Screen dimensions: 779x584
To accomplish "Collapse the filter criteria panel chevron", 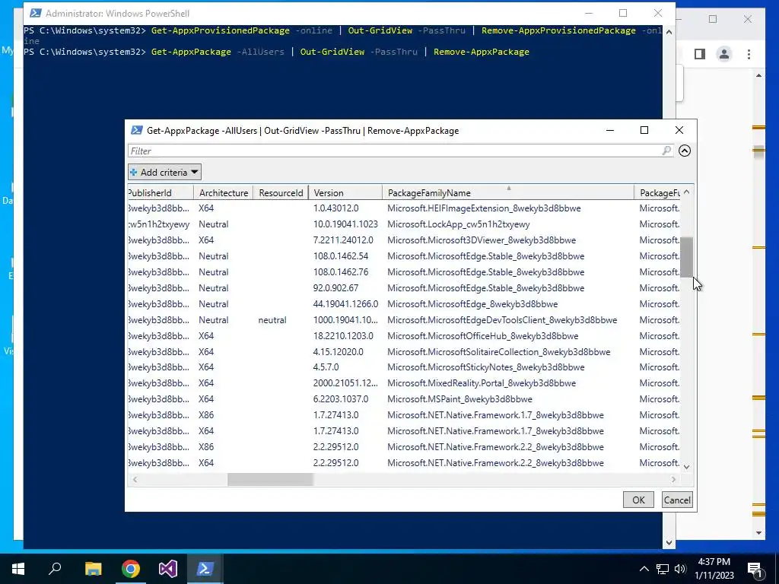I will [685, 151].
